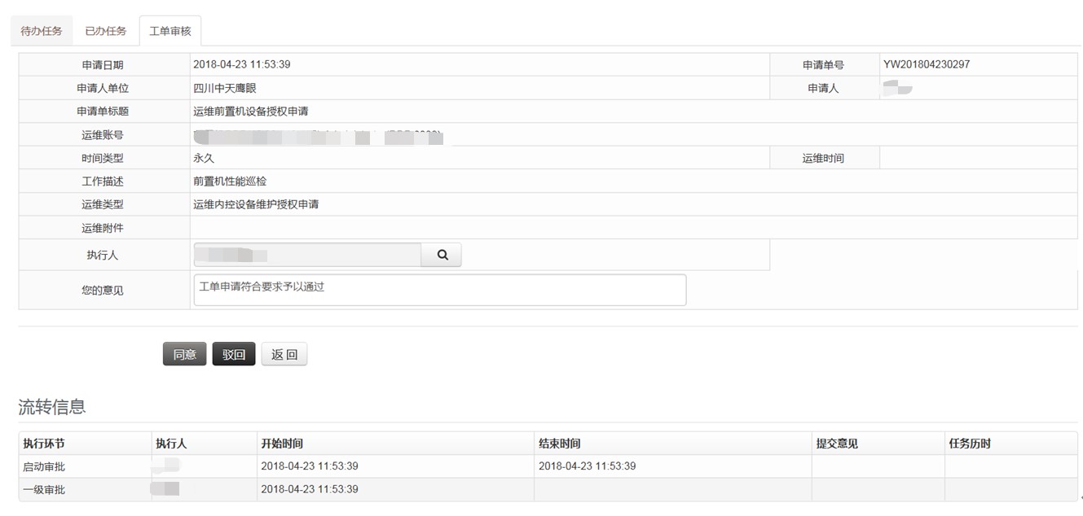Select the 启动审批 row in the flow table

(44, 466)
